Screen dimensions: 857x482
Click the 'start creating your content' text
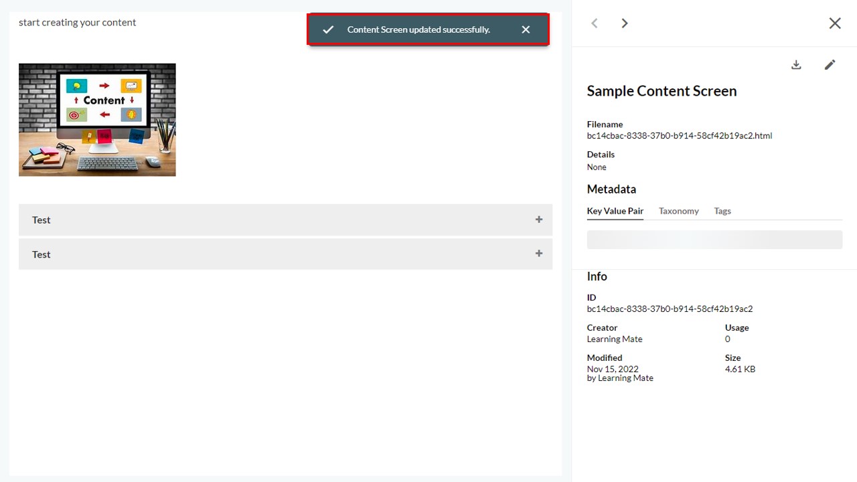(77, 23)
